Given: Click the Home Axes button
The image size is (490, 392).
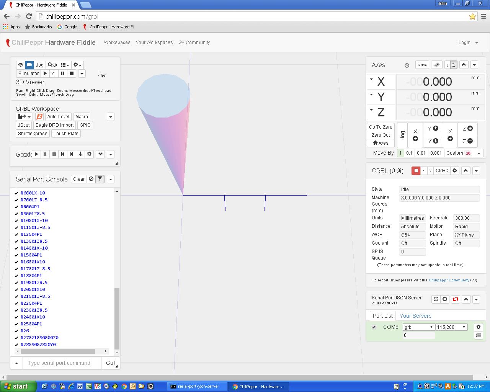Looking at the screenshot, I should point(381,143).
